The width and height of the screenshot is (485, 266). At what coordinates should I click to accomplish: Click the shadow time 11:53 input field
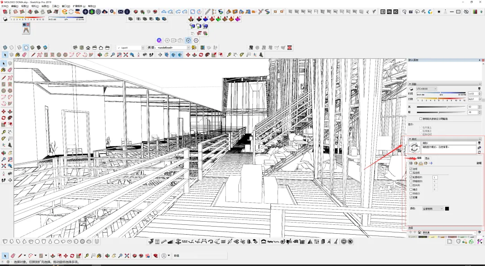point(472,94)
